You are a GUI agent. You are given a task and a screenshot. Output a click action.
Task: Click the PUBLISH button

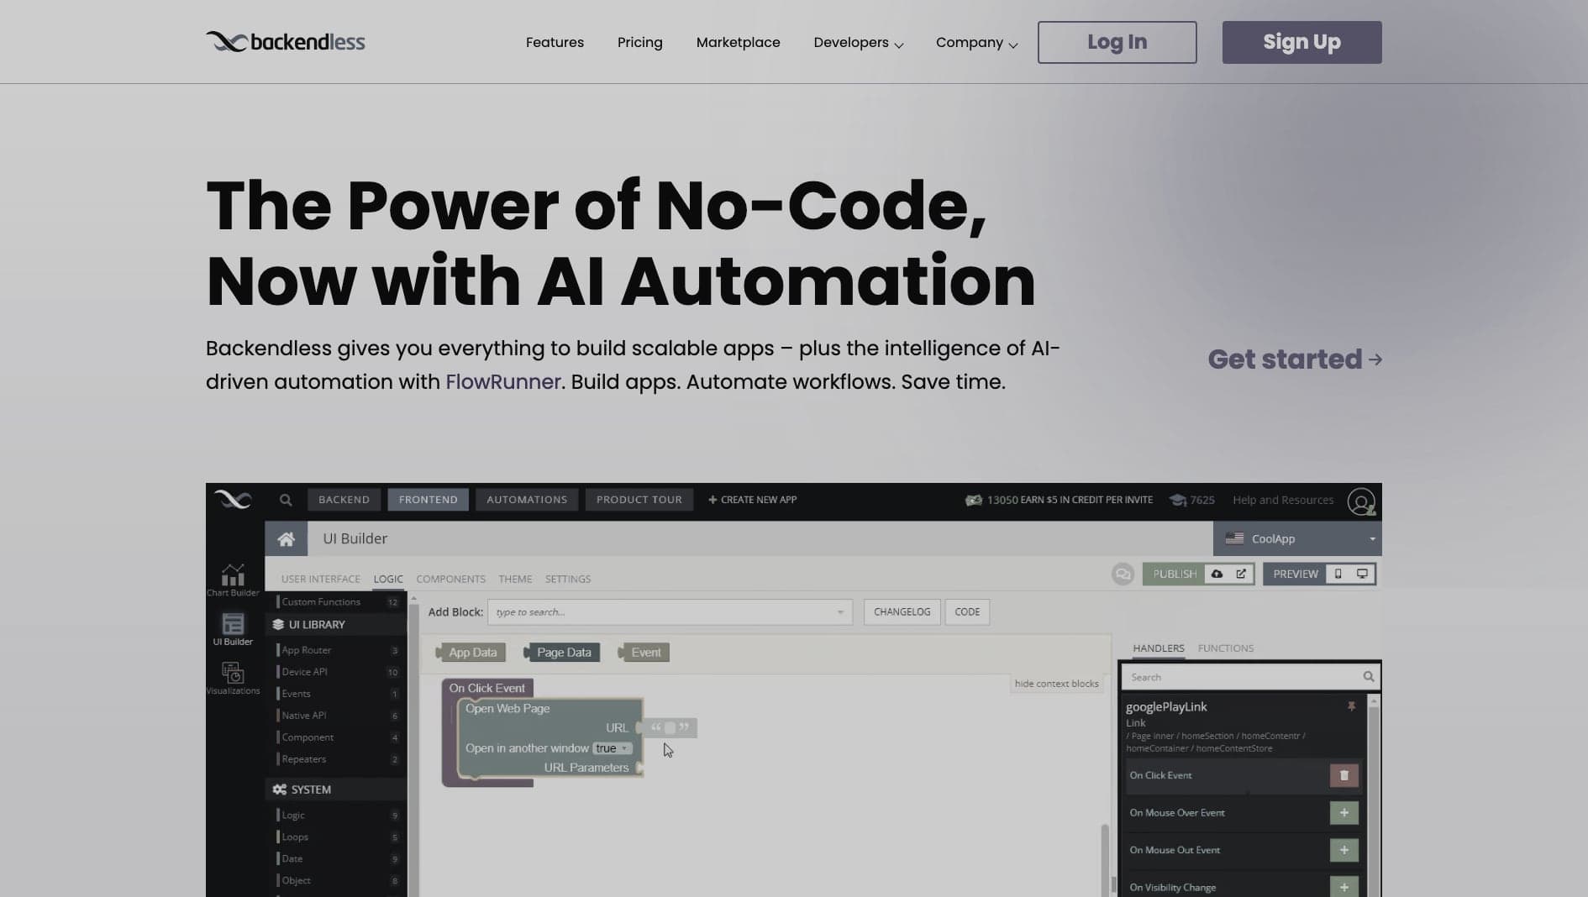click(x=1175, y=574)
